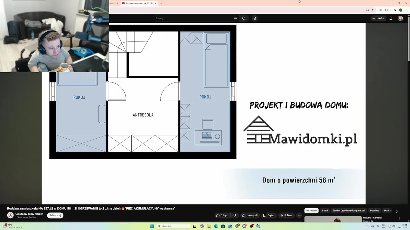This screenshot has width=410, height=230.
Task: Click the YouTube search magnifier button
Action: [x=244, y=18]
